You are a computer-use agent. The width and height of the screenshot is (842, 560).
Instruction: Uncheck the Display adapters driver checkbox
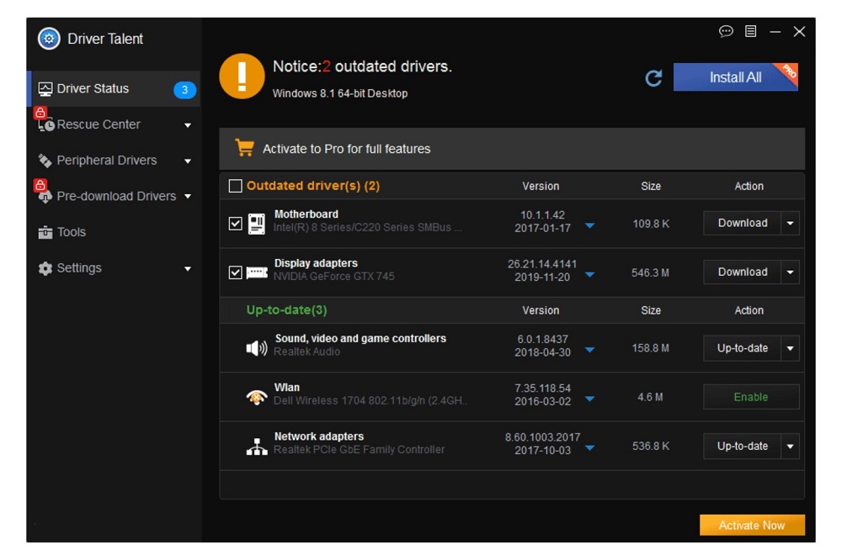click(x=235, y=272)
